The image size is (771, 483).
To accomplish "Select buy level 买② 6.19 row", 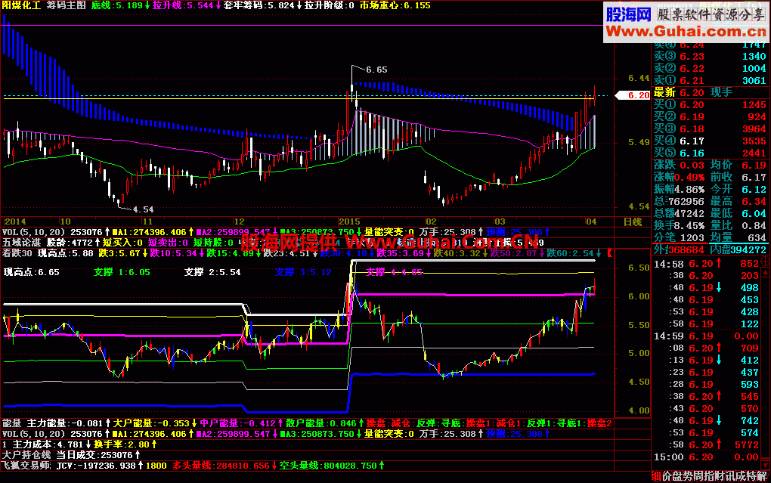I will point(710,117).
